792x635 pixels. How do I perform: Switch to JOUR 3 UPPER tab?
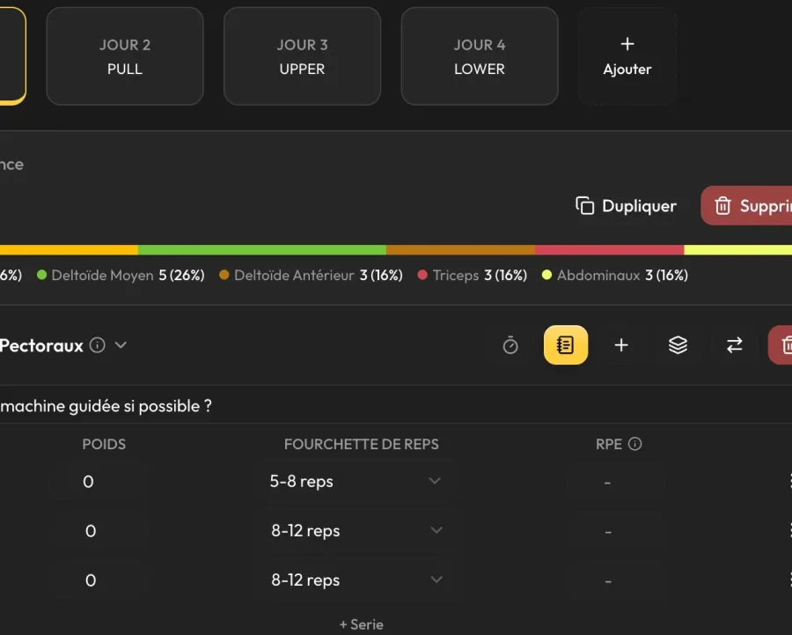coord(302,56)
